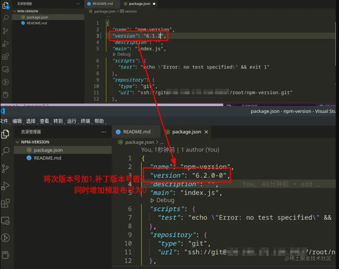Open Run and Debug icon in top window
Viewport: 339px width, 269px height.
6,44
